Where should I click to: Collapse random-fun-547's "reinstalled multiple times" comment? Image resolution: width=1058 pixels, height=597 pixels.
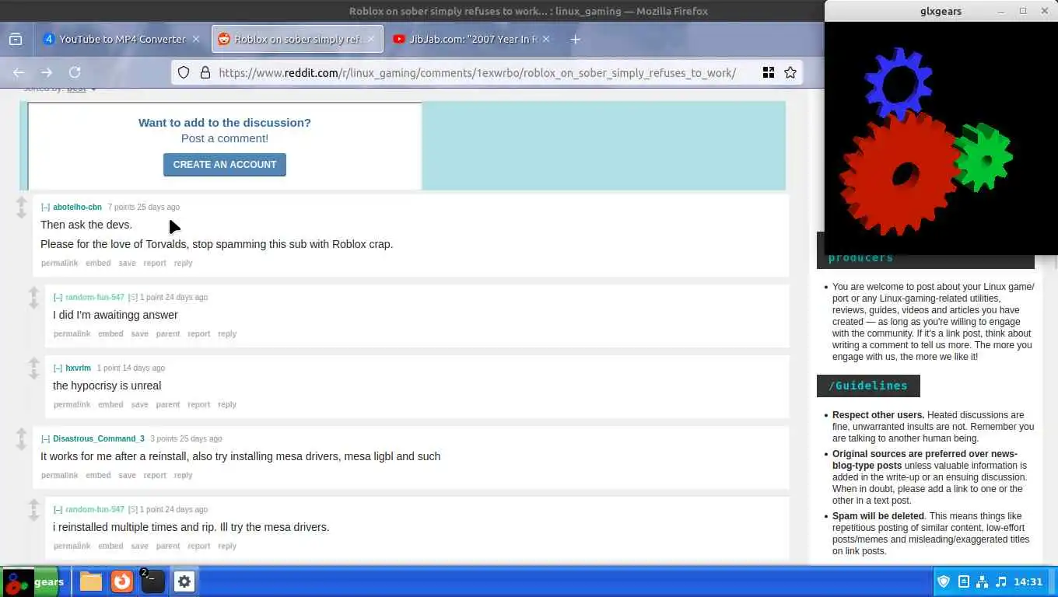[x=58, y=510]
